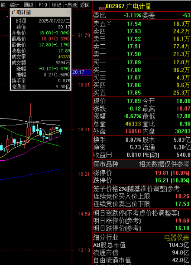The image size is (191, 265).
Task: Open the 统计 toolbar item
Action: coord(14,5)
